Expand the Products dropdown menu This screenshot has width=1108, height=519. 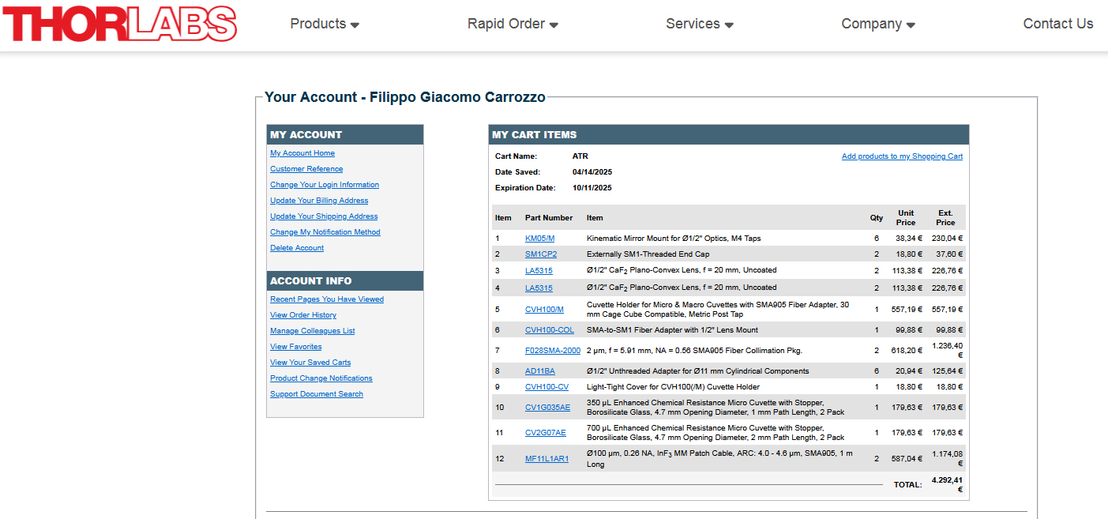coord(325,24)
